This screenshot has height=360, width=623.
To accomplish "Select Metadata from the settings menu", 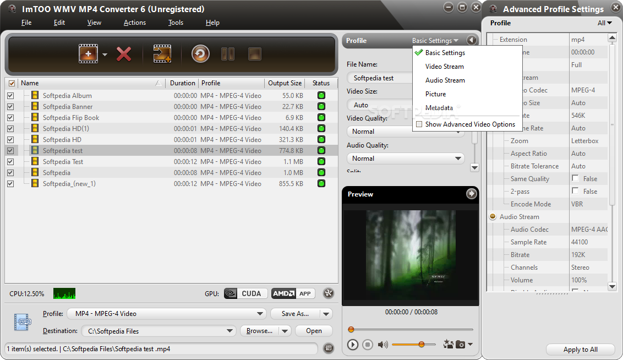I will tap(439, 108).
